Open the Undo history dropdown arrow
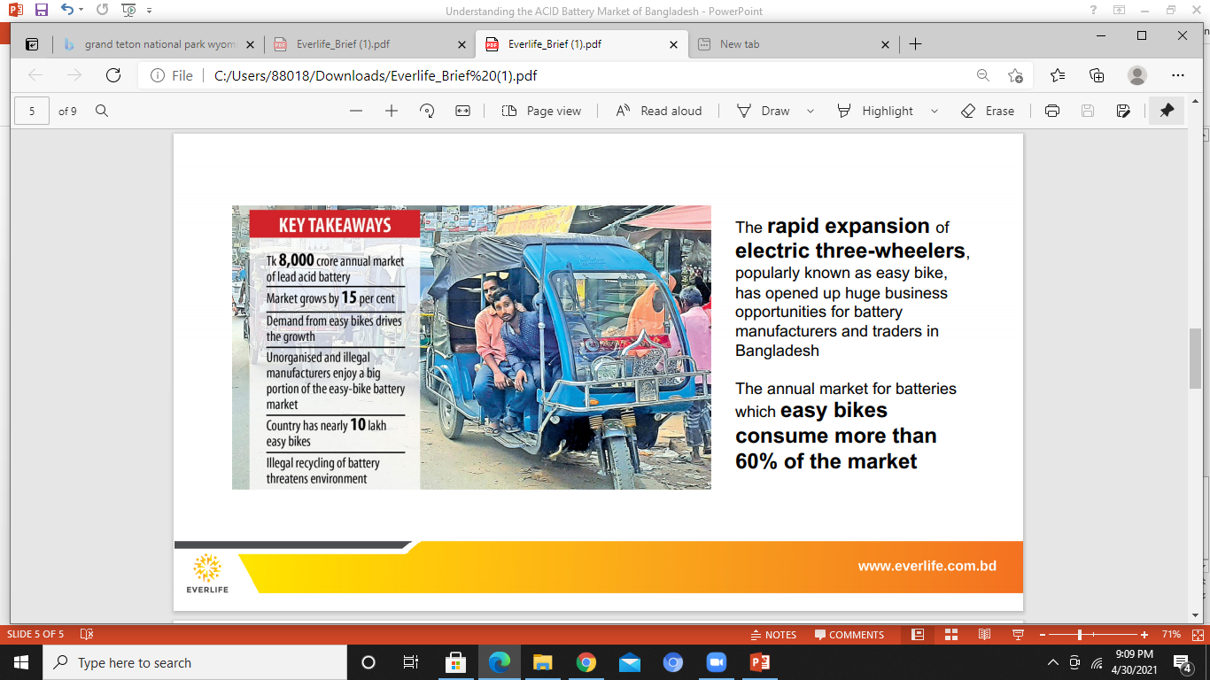This screenshot has height=680, width=1210. click(81, 11)
